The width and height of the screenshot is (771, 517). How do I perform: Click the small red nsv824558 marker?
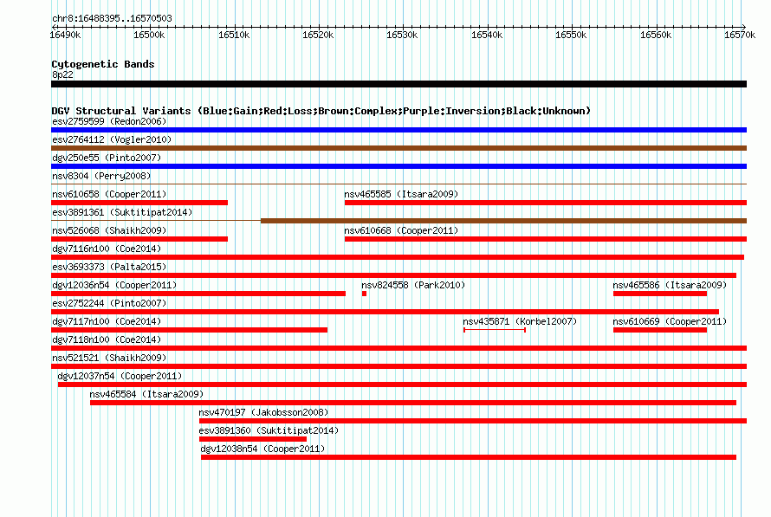click(365, 294)
